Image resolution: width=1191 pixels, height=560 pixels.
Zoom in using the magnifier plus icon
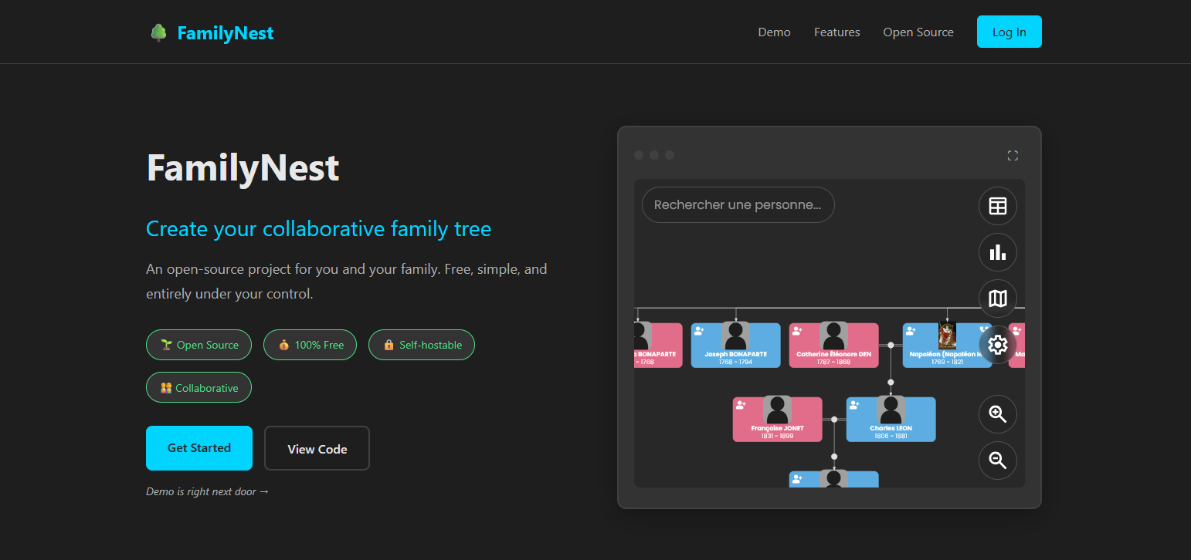(997, 414)
